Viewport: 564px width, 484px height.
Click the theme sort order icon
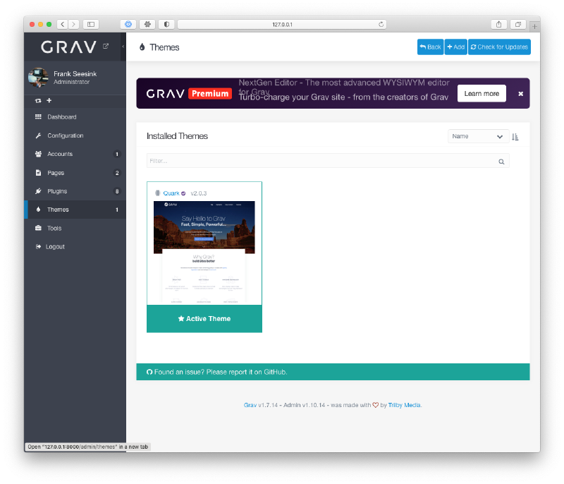coord(515,136)
